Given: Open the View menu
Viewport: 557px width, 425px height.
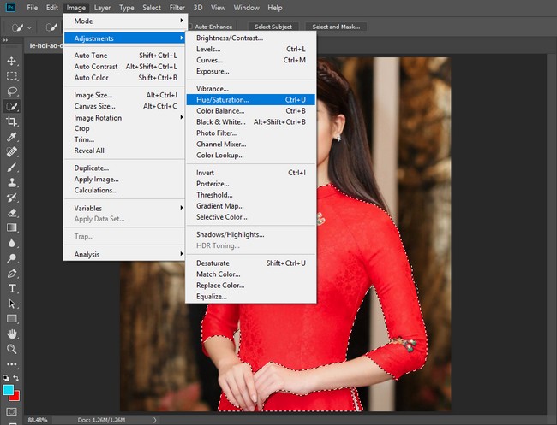Looking at the screenshot, I should click(218, 8).
